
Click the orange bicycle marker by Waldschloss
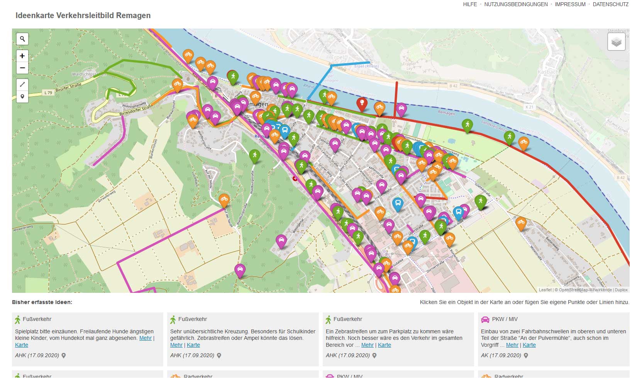pos(177,85)
